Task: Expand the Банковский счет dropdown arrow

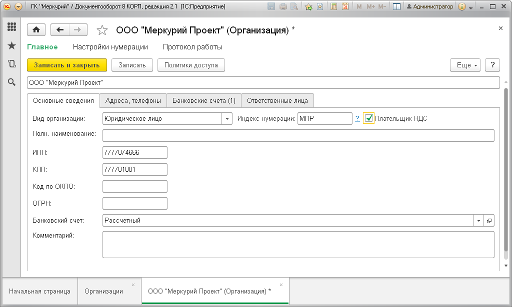Action: (x=478, y=221)
